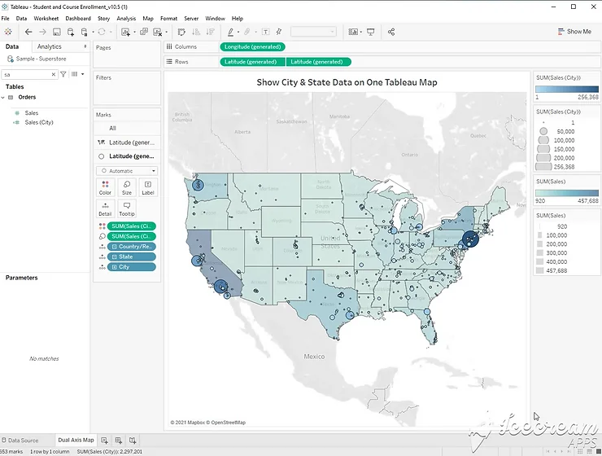Switch to the Analytics tab

point(49,46)
